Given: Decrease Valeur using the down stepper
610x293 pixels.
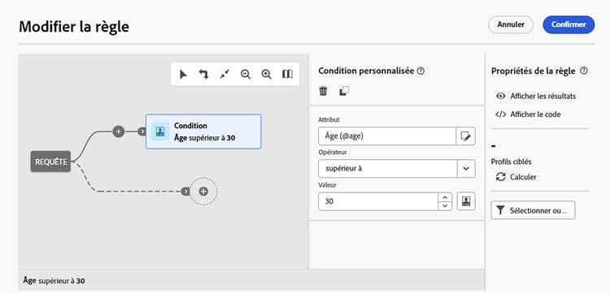Looking at the screenshot, I should coord(445,206).
